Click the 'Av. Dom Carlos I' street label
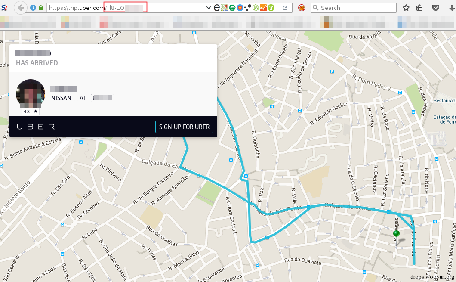 (x=231, y=215)
